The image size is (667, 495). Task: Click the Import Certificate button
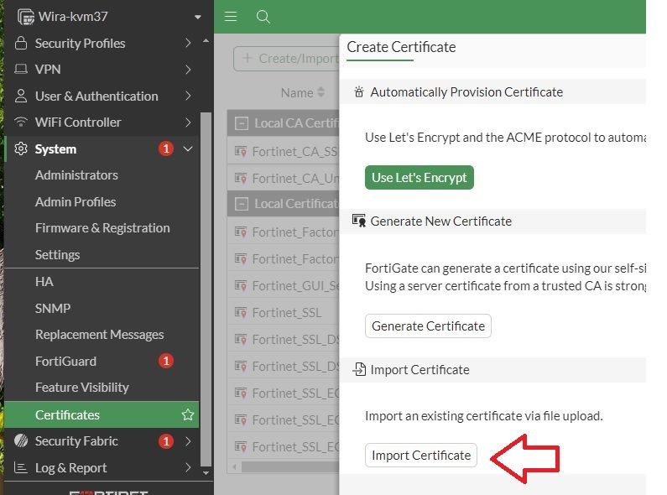pyautogui.click(x=421, y=456)
